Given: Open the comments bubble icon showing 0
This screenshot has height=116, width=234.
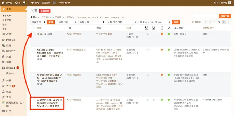Looking at the screenshot, I should point(24,3).
